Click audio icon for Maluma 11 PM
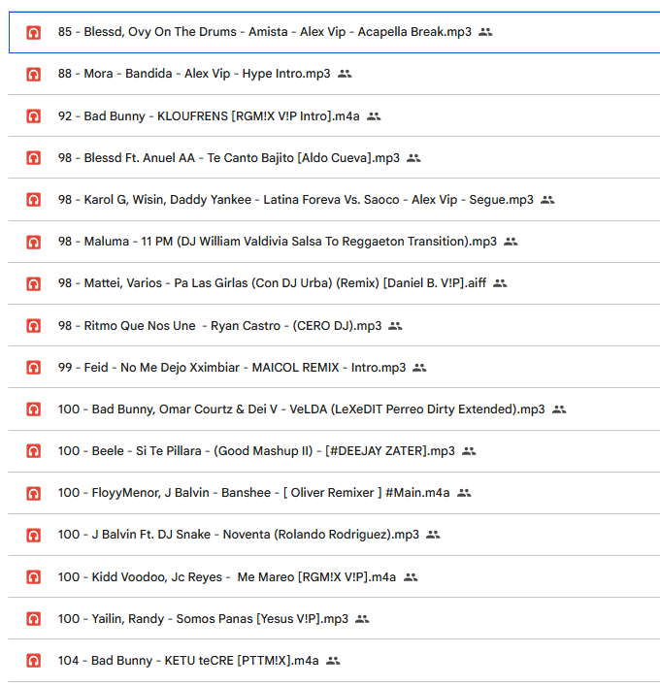 (34, 242)
